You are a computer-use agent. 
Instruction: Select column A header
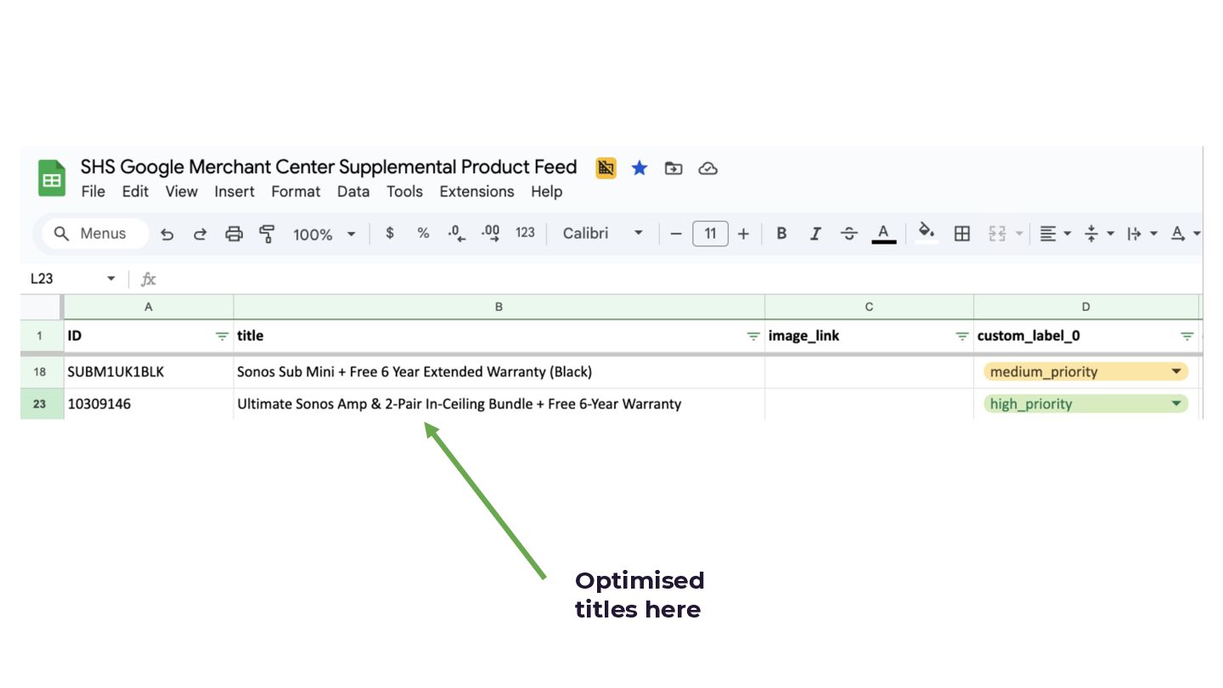coord(149,307)
